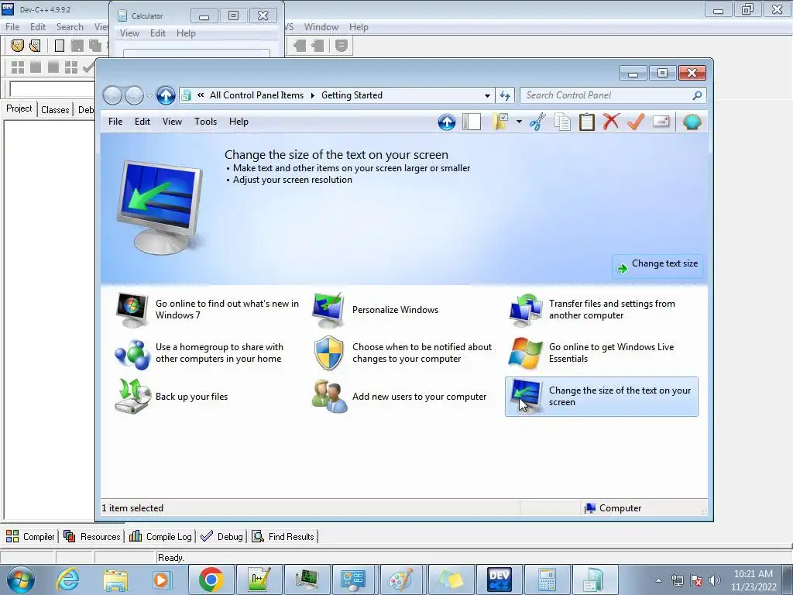The image size is (793, 595).
Task: Open the address bar history dropdown
Action: (487, 95)
